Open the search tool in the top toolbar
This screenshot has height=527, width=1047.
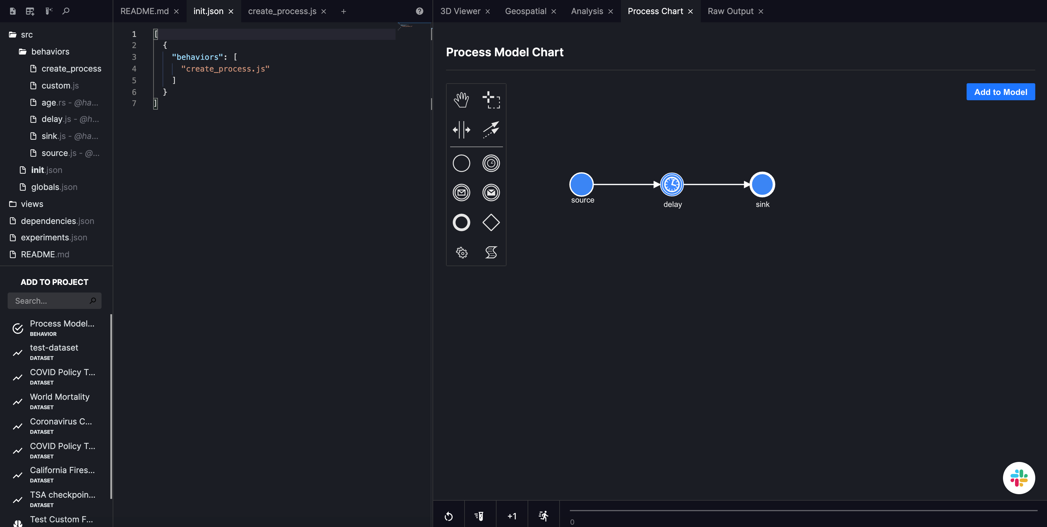click(x=66, y=11)
